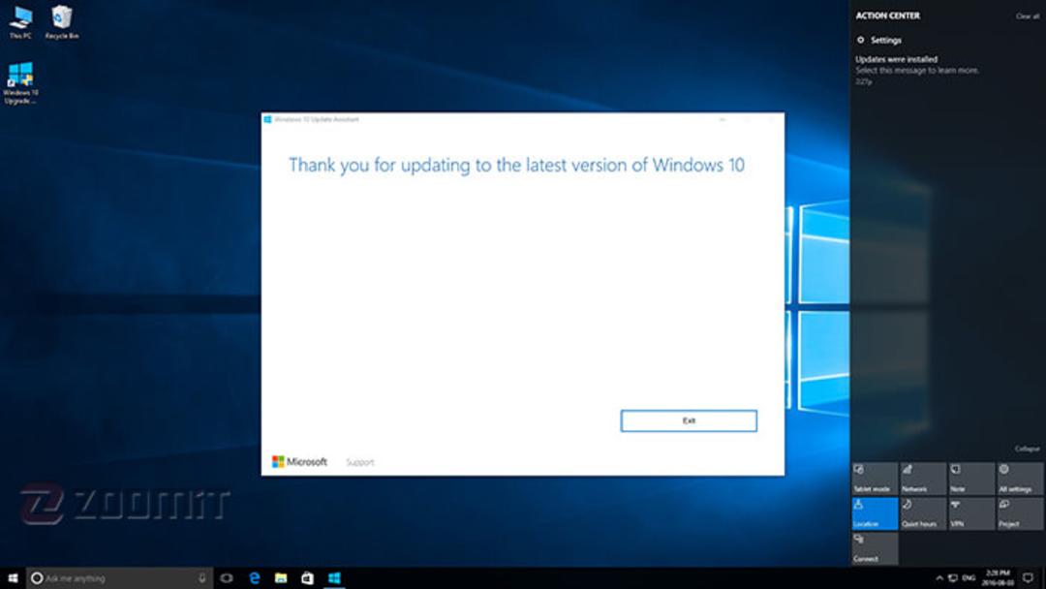Image resolution: width=1046 pixels, height=589 pixels.
Task: Click the Exit button in Update Assistant
Action: tap(689, 420)
